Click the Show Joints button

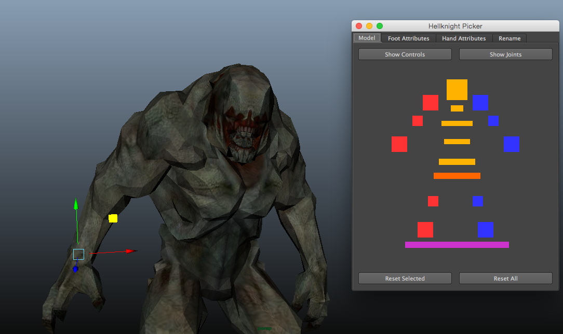[505, 54]
